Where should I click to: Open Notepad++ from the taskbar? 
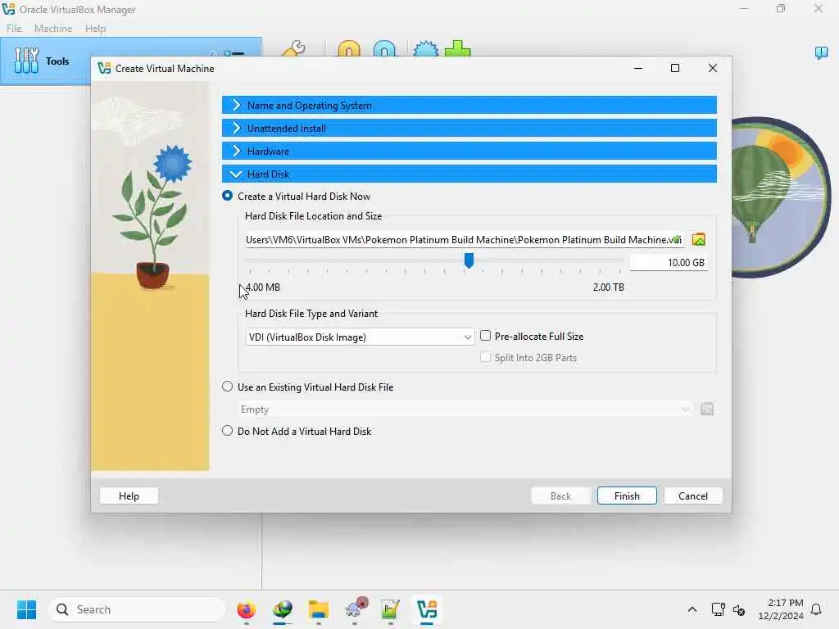(x=390, y=609)
